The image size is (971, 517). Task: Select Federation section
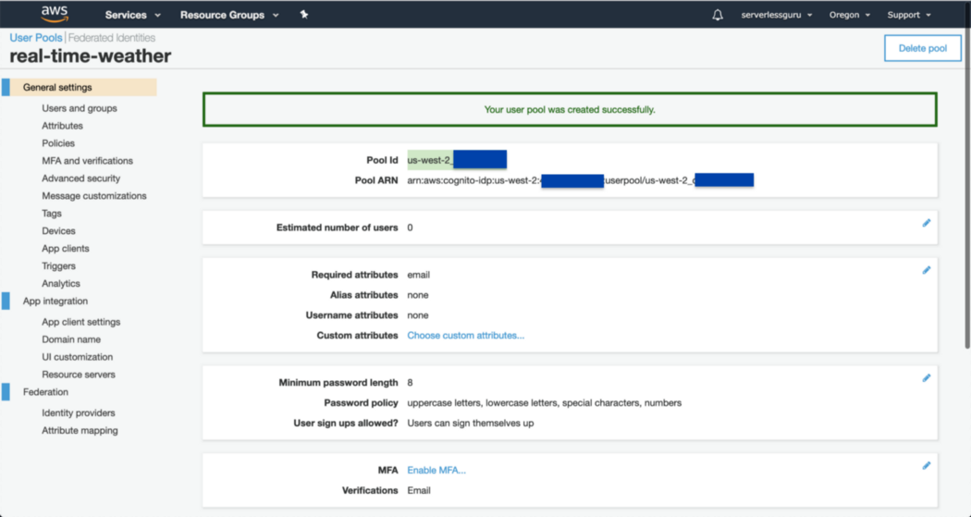[45, 392]
